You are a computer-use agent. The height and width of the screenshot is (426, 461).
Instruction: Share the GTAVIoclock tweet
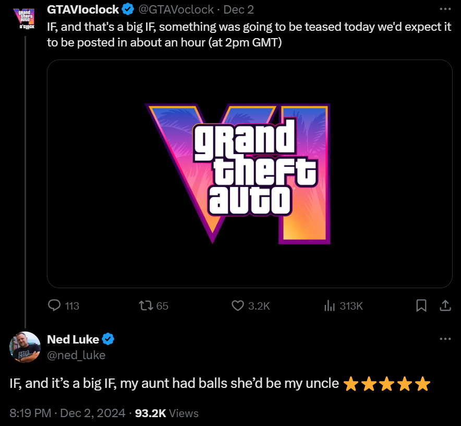pyautogui.click(x=445, y=305)
